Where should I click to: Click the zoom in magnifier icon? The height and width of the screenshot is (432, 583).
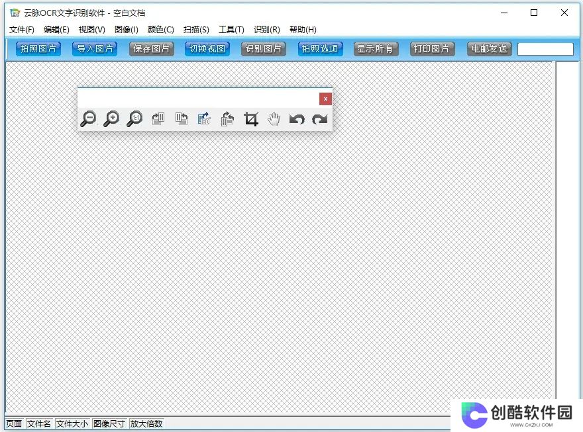click(111, 119)
